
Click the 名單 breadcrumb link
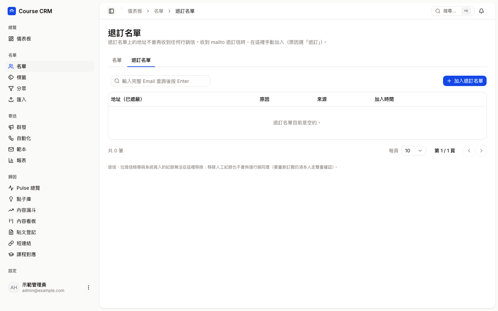pos(159,11)
